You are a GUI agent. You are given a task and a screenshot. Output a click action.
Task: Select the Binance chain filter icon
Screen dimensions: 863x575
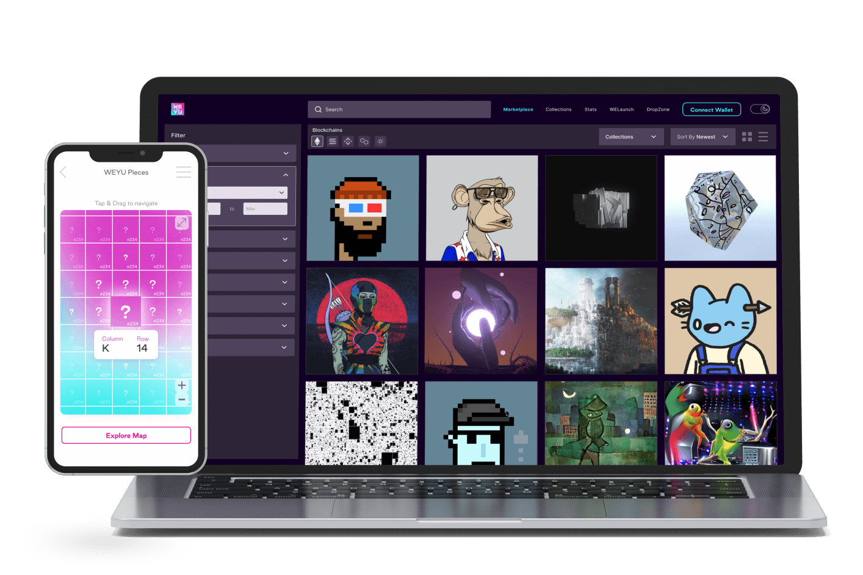click(x=348, y=141)
